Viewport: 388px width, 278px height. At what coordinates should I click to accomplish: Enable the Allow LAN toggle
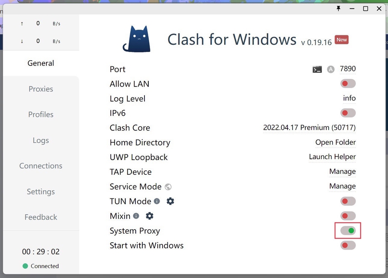tap(348, 83)
